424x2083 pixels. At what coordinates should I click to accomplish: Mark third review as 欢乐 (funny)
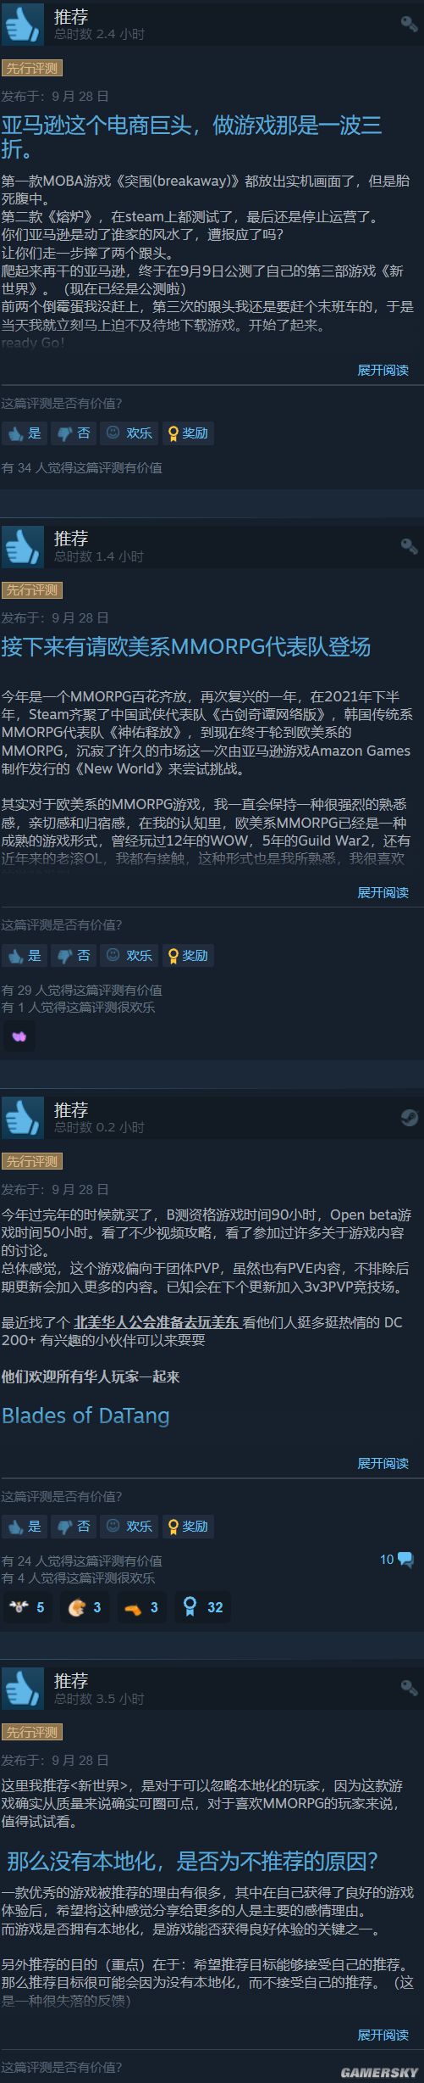[x=129, y=1527]
